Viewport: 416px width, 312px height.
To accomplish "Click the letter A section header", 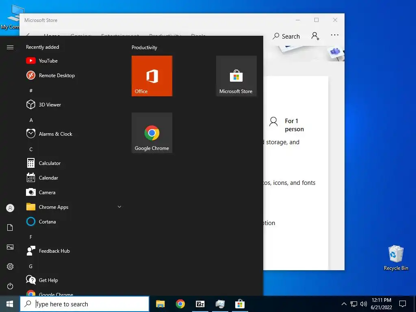I will [31, 120].
